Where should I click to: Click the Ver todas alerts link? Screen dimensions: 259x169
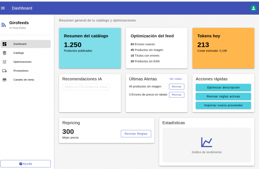coord(175,79)
